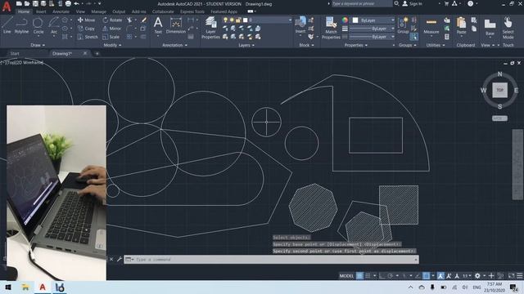
Task: Open the Manage ribbon tab
Action: [x=98, y=11]
